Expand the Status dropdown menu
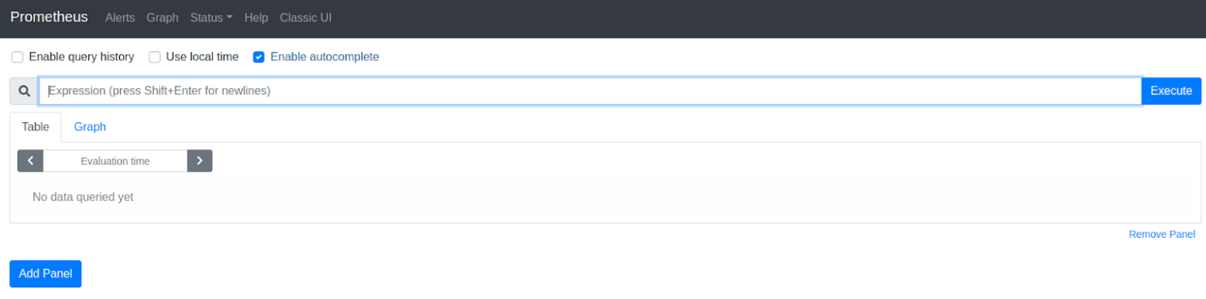The width and height of the screenshot is (1206, 299). (x=211, y=18)
